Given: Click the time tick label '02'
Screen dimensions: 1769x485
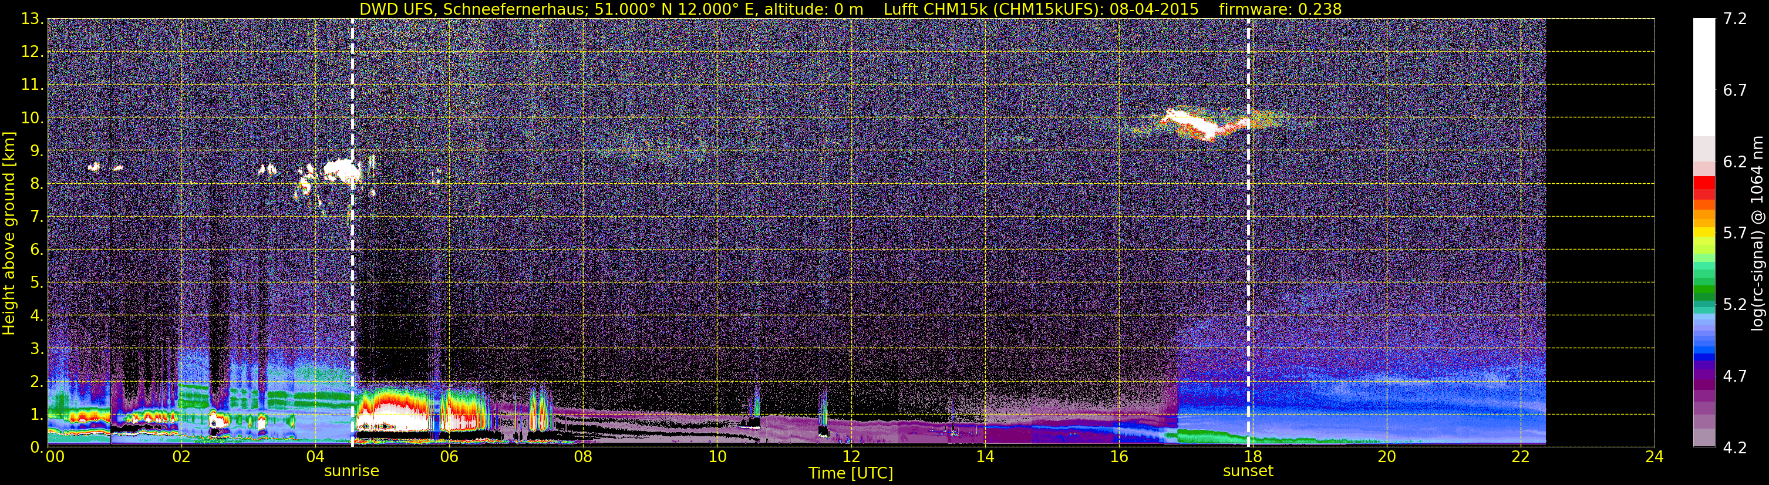Looking at the screenshot, I should coord(181,457).
